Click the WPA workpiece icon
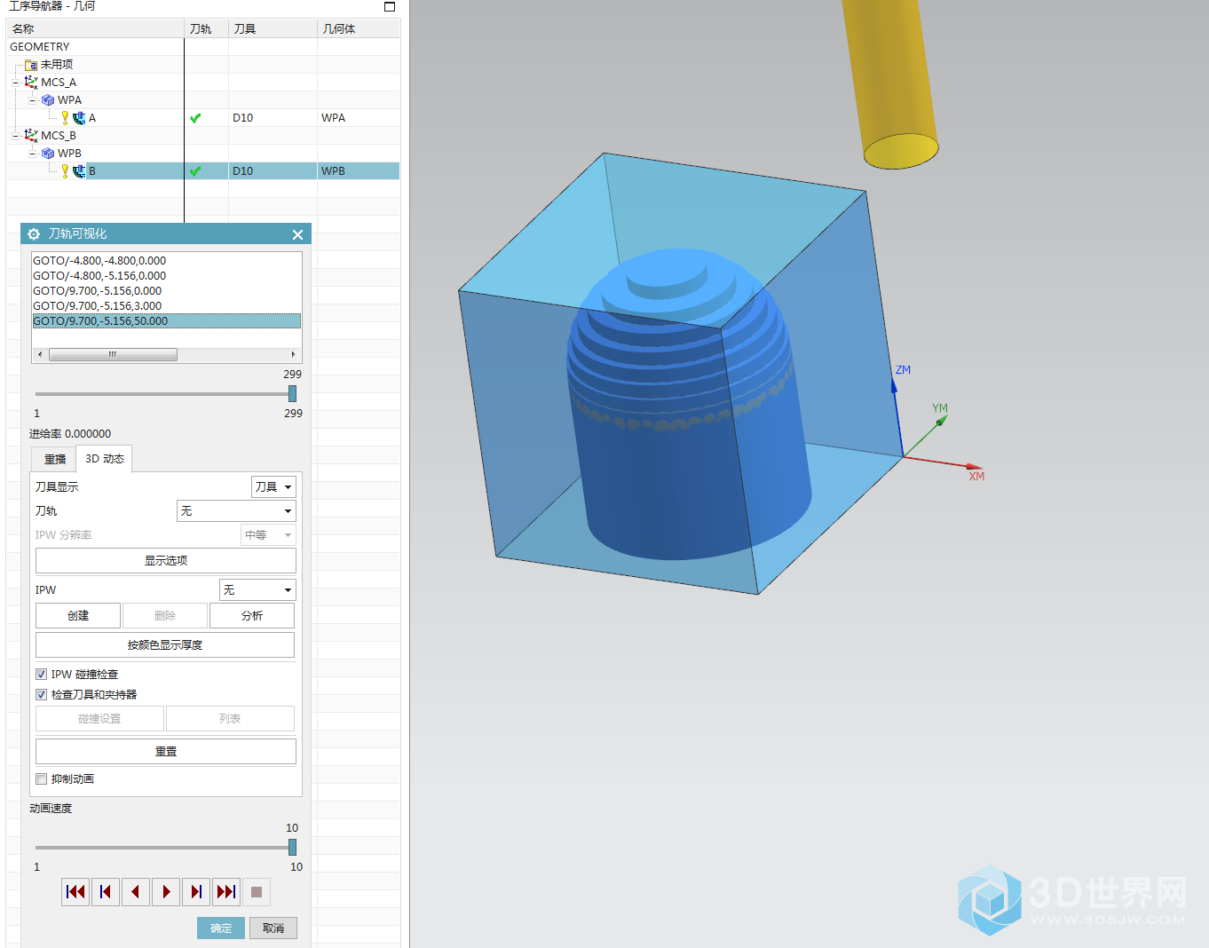Viewport: 1209px width, 948px height. click(x=48, y=100)
